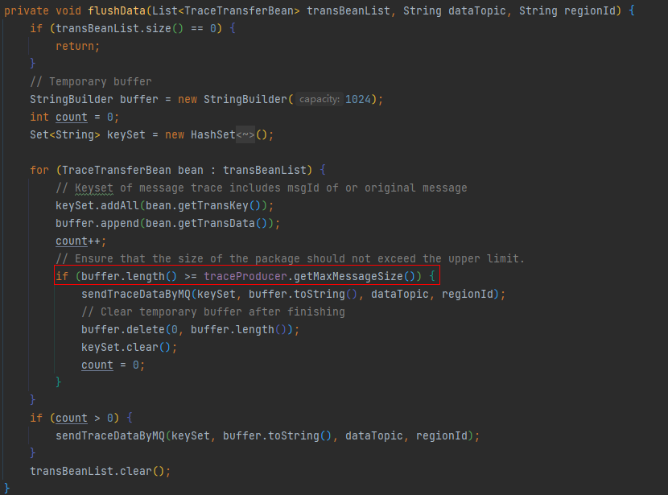Click the '// Temporary buffer' comment
This screenshot has width=668, height=495.
(x=91, y=81)
